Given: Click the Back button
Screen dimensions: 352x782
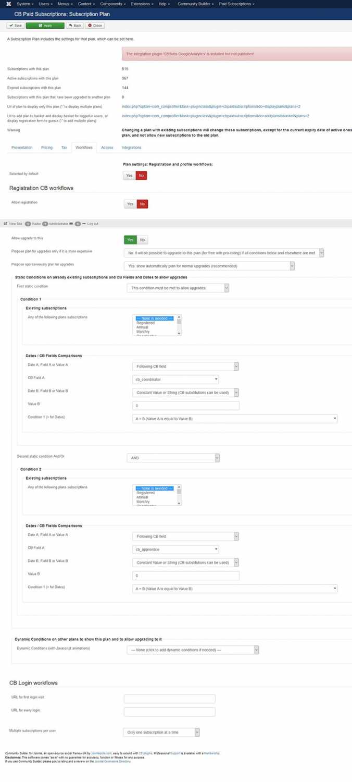Looking at the screenshot, I should (x=74, y=25).
